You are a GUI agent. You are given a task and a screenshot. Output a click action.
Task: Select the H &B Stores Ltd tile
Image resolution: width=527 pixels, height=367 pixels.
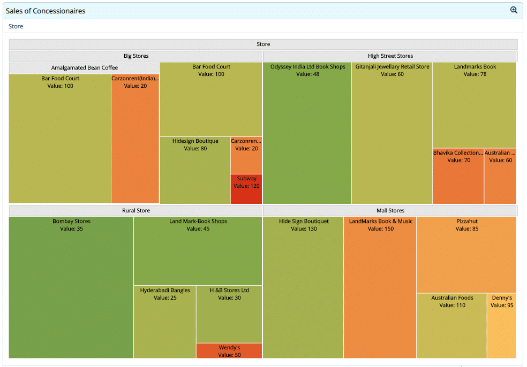click(x=229, y=314)
